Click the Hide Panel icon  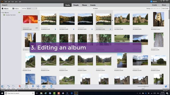(x=3, y=86)
